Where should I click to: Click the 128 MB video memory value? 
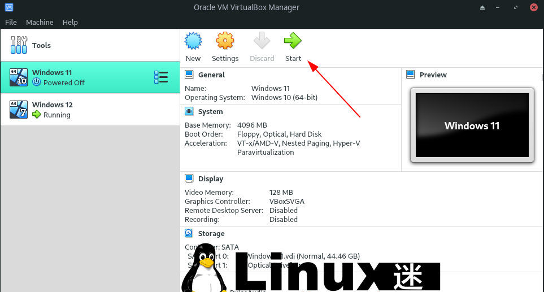(x=281, y=193)
